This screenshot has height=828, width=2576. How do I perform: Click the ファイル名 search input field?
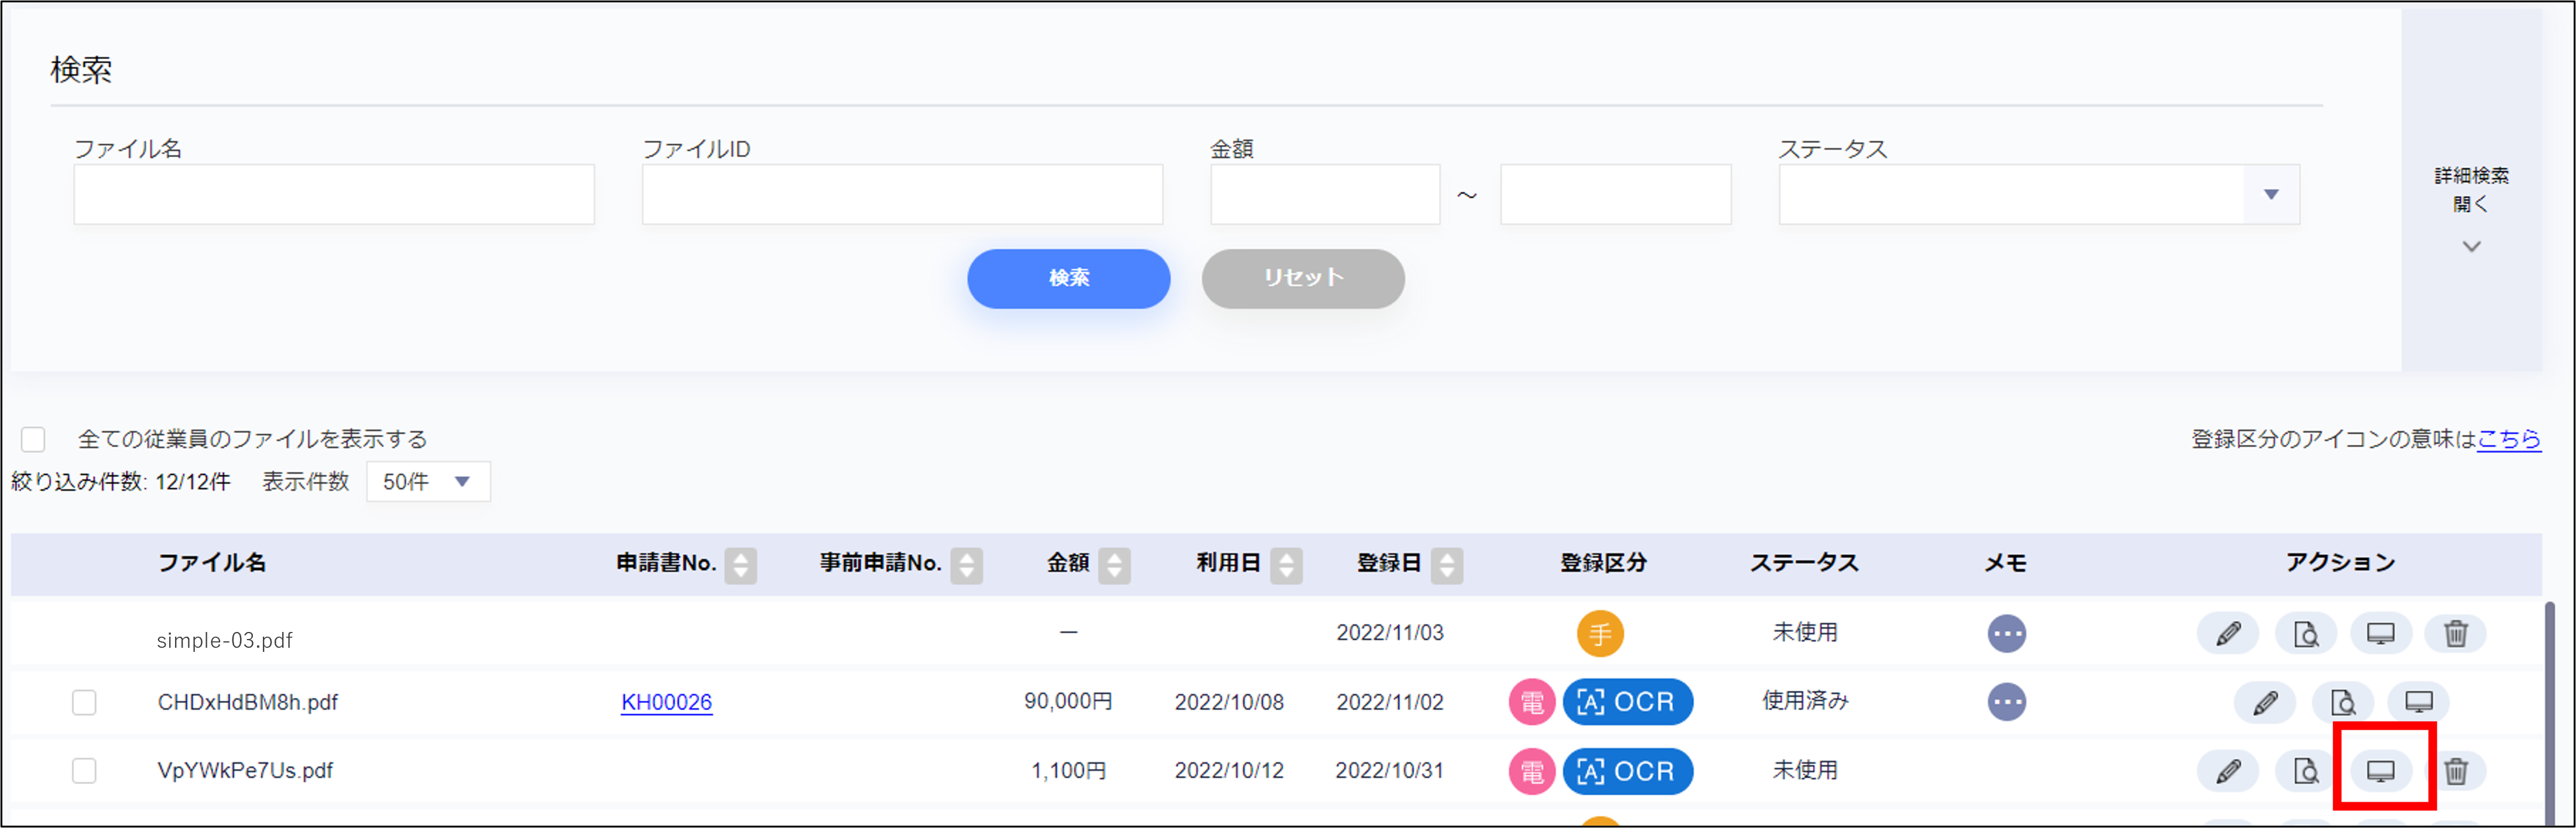334,195
